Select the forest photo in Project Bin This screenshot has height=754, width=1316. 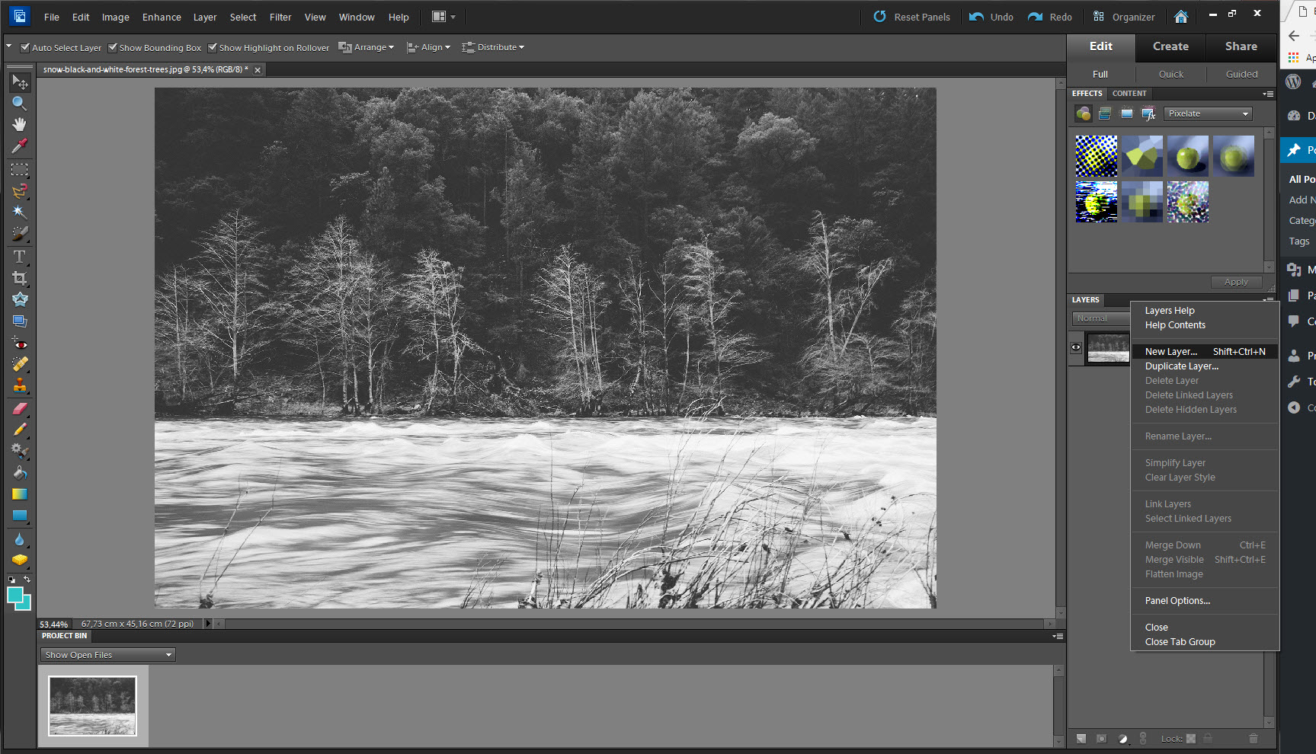pos(91,706)
